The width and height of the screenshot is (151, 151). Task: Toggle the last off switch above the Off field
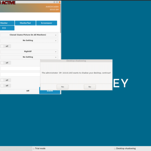point(6,86)
